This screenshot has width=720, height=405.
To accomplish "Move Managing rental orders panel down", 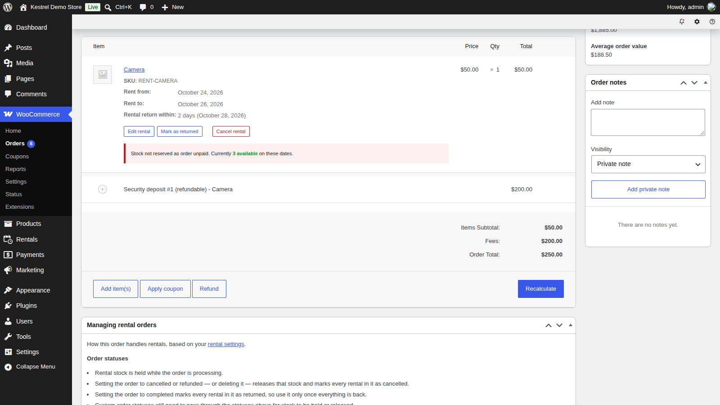I will 559,325.
